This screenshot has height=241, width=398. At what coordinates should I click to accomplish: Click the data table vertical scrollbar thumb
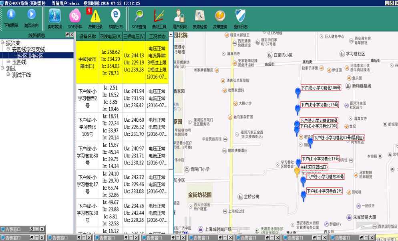[171, 103]
